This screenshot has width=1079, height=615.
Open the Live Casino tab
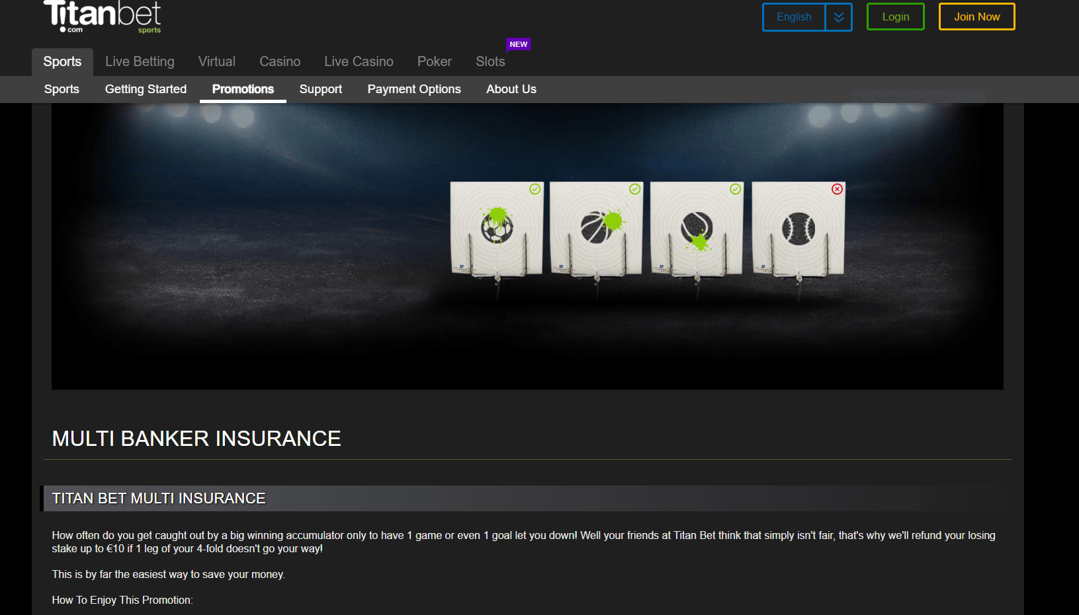point(359,61)
